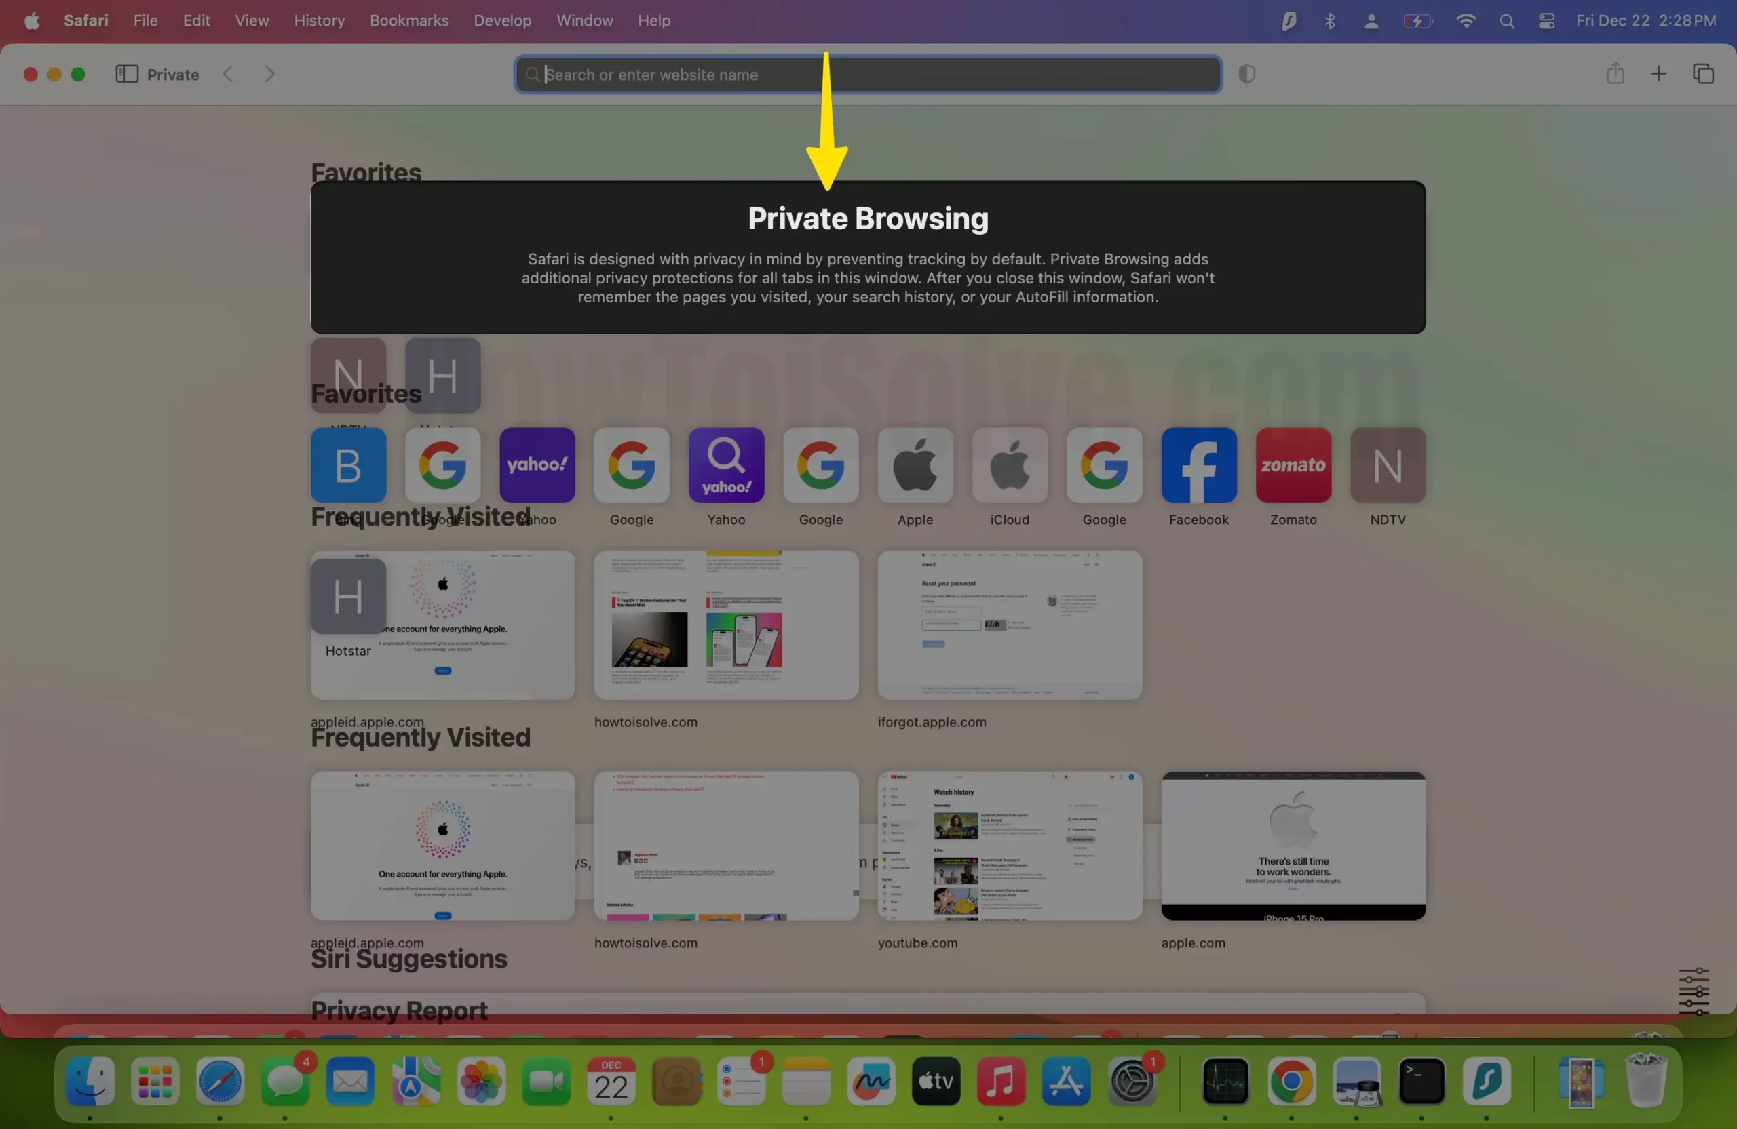
Task: Open Notes from the Dock
Action: click(x=805, y=1081)
